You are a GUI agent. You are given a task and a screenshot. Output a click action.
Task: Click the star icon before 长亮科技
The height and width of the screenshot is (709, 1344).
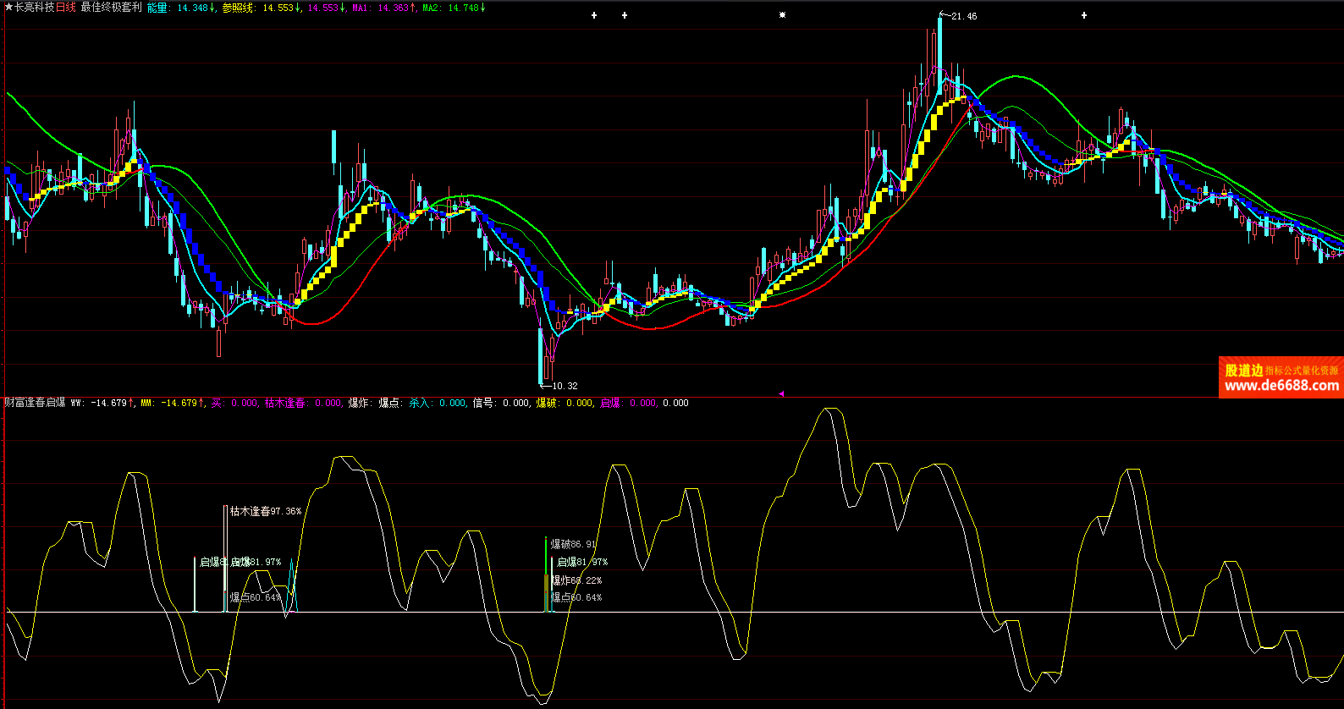pyautogui.click(x=8, y=7)
